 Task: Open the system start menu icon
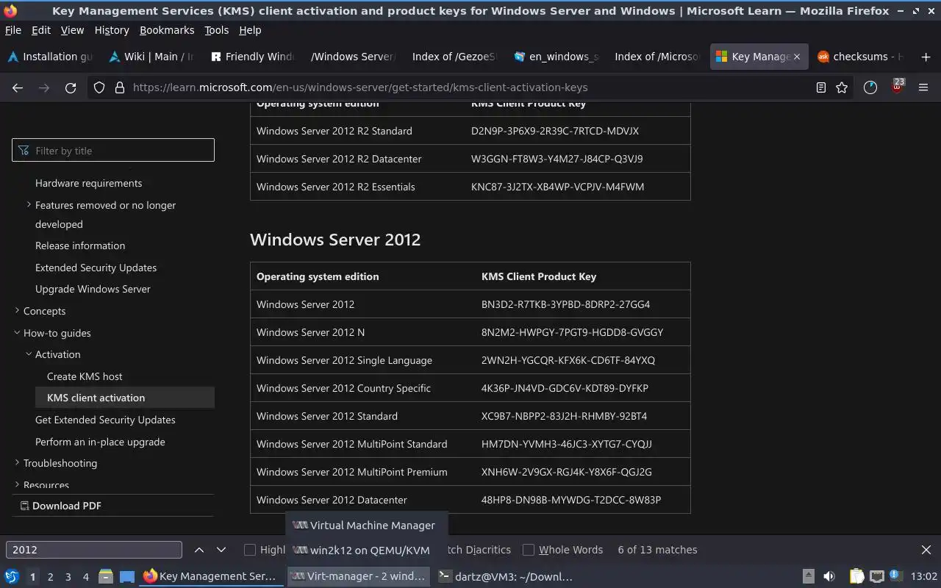coord(12,577)
